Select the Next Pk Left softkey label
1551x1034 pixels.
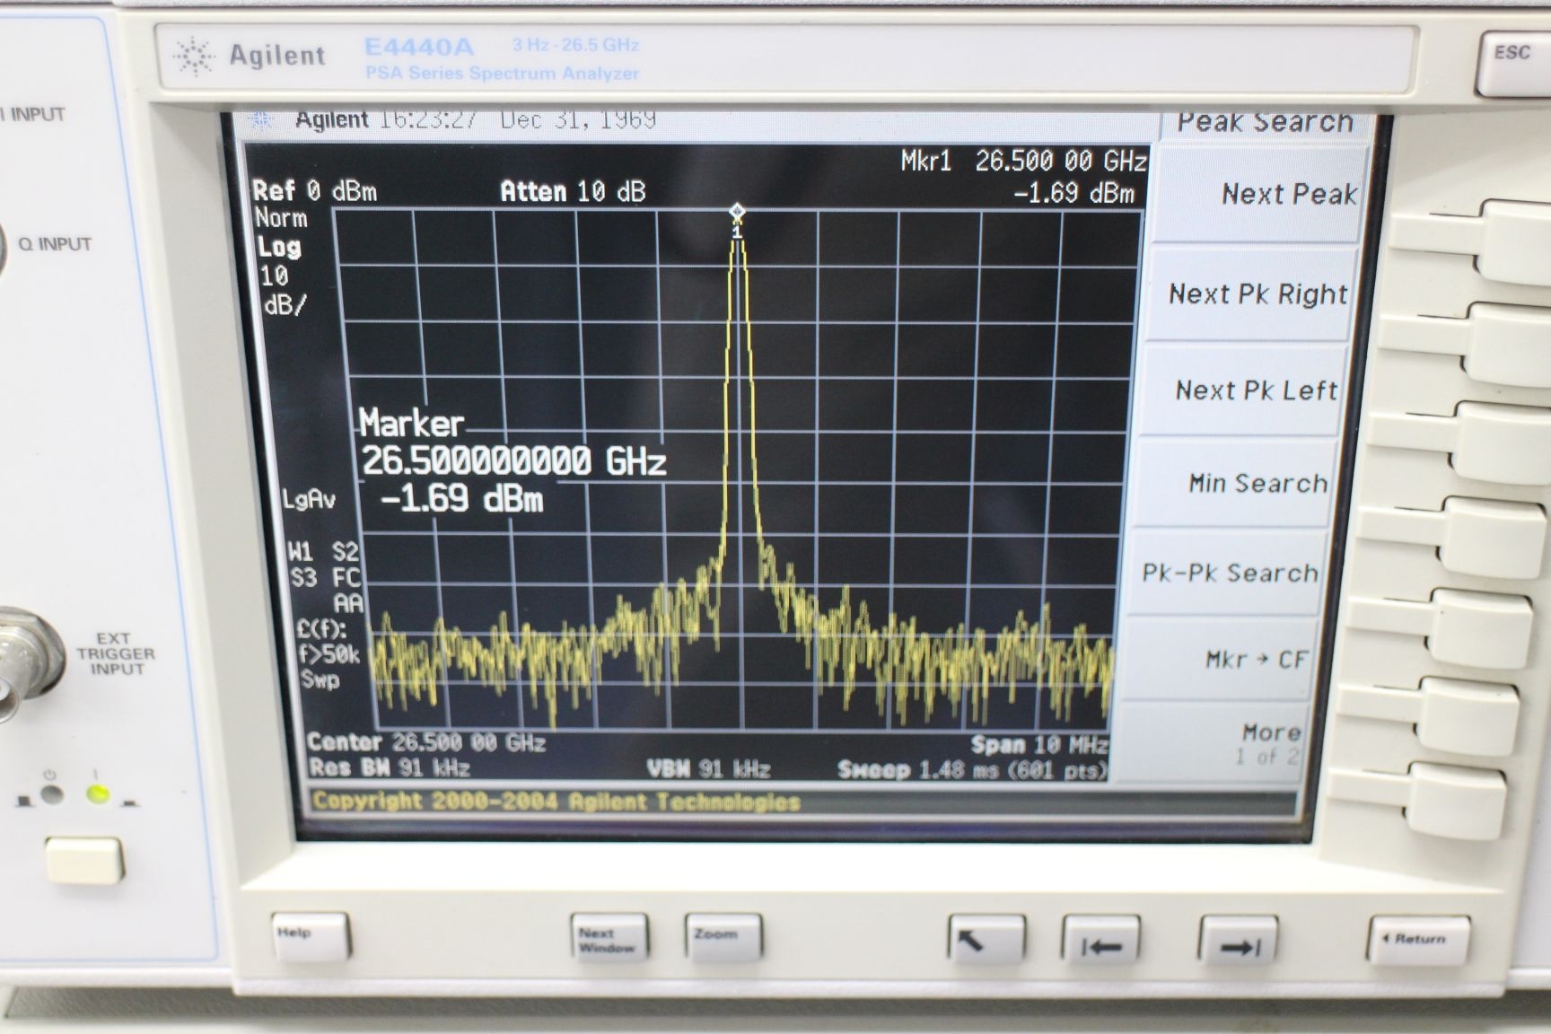coord(1256,390)
